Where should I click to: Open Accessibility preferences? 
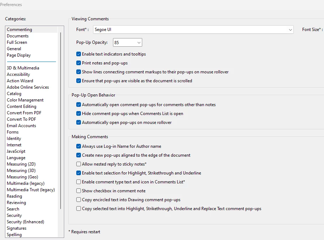pyautogui.click(x=32, y=74)
